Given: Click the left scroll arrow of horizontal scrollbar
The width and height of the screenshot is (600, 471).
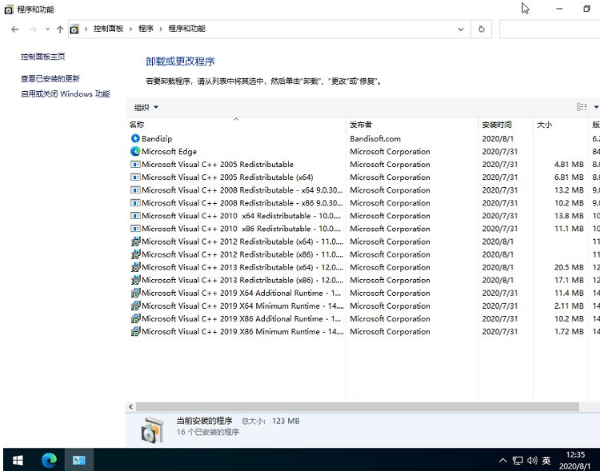Looking at the screenshot, I should click(x=131, y=407).
